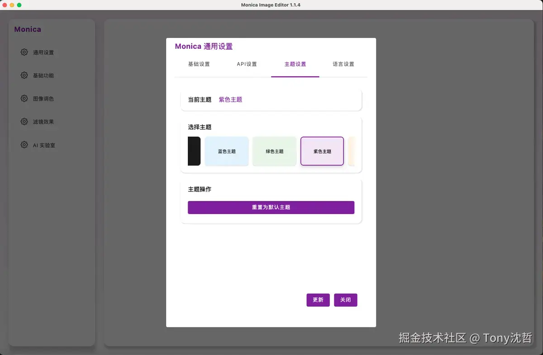This screenshot has width=543, height=355.
Task: Click the 关闭 button in the dialog
Action: 345,299
